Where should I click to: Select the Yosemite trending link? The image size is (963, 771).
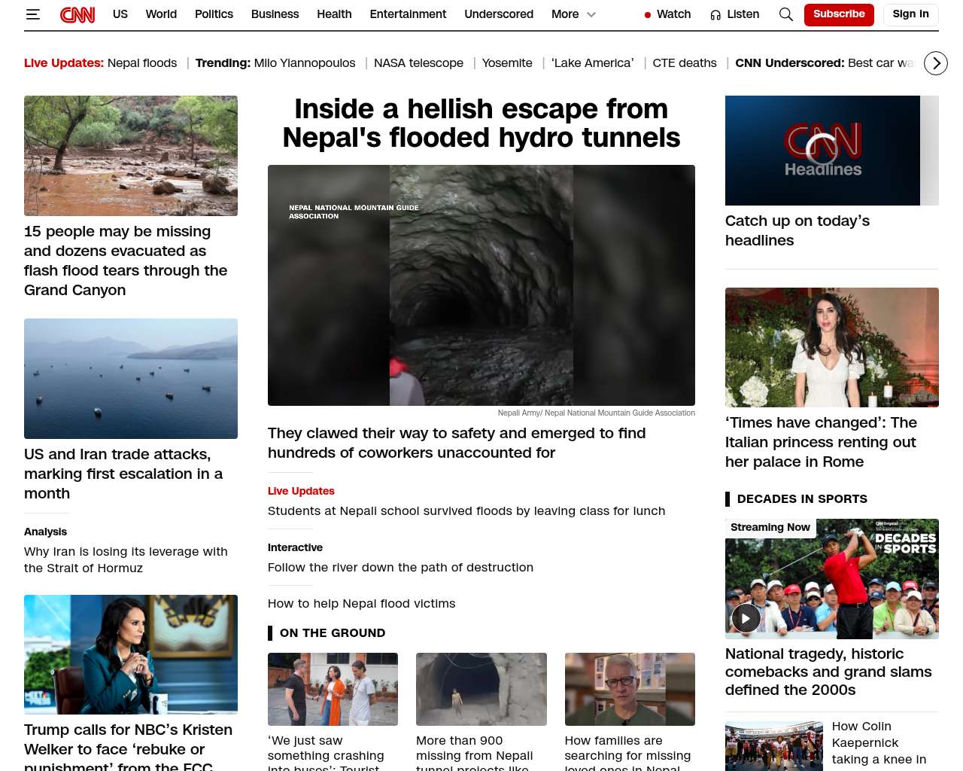point(507,63)
